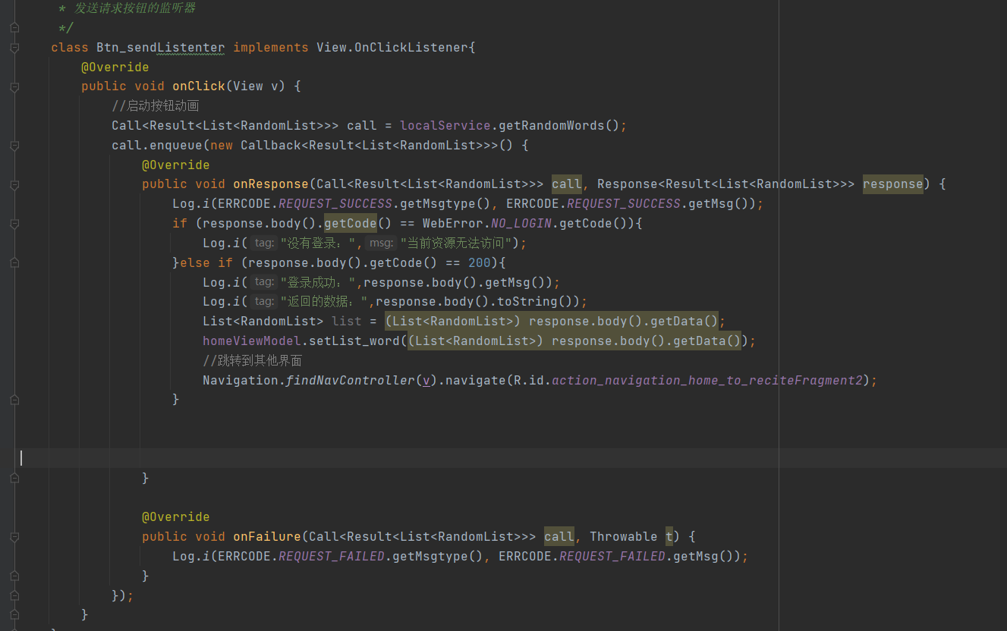Click the msg: parameter hint
Image resolution: width=1007 pixels, height=631 pixels.
pos(382,243)
